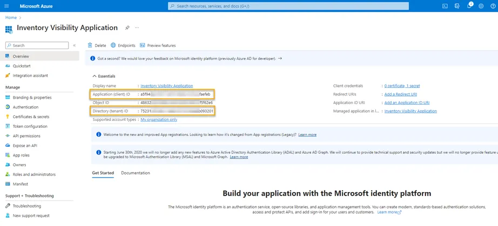Click the Object ID value

click(x=177, y=102)
